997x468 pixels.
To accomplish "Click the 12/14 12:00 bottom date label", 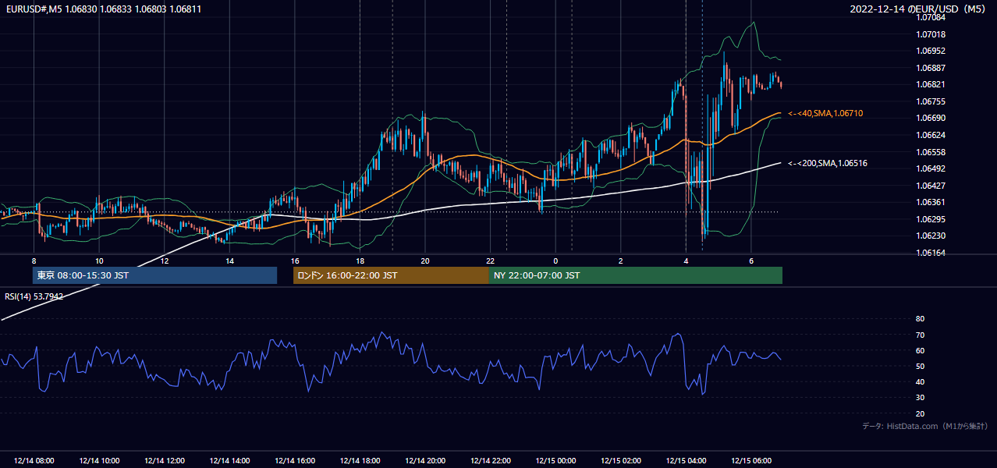I will (x=165, y=461).
